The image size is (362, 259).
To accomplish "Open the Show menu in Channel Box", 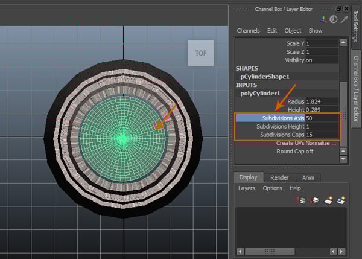I will (x=316, y=31).
